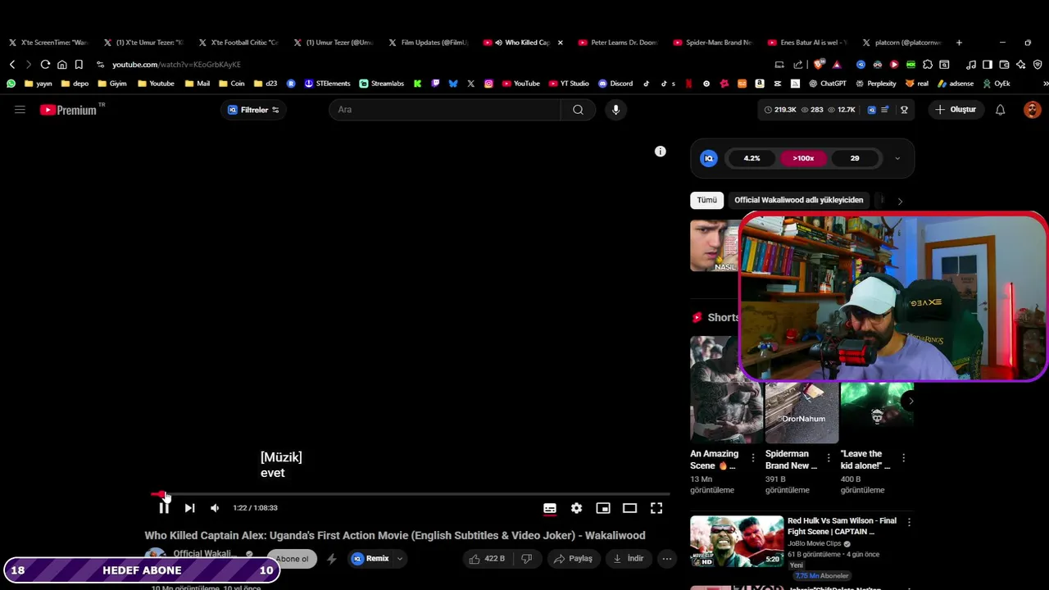Open the Streamlabs bookmark
Viewport: 1049px width, 590px height.
pyautogui.click(x=382, y=84)
